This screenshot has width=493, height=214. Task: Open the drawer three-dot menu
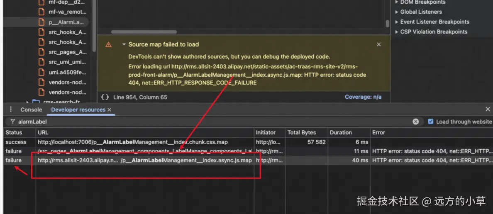tap(11, 109)
